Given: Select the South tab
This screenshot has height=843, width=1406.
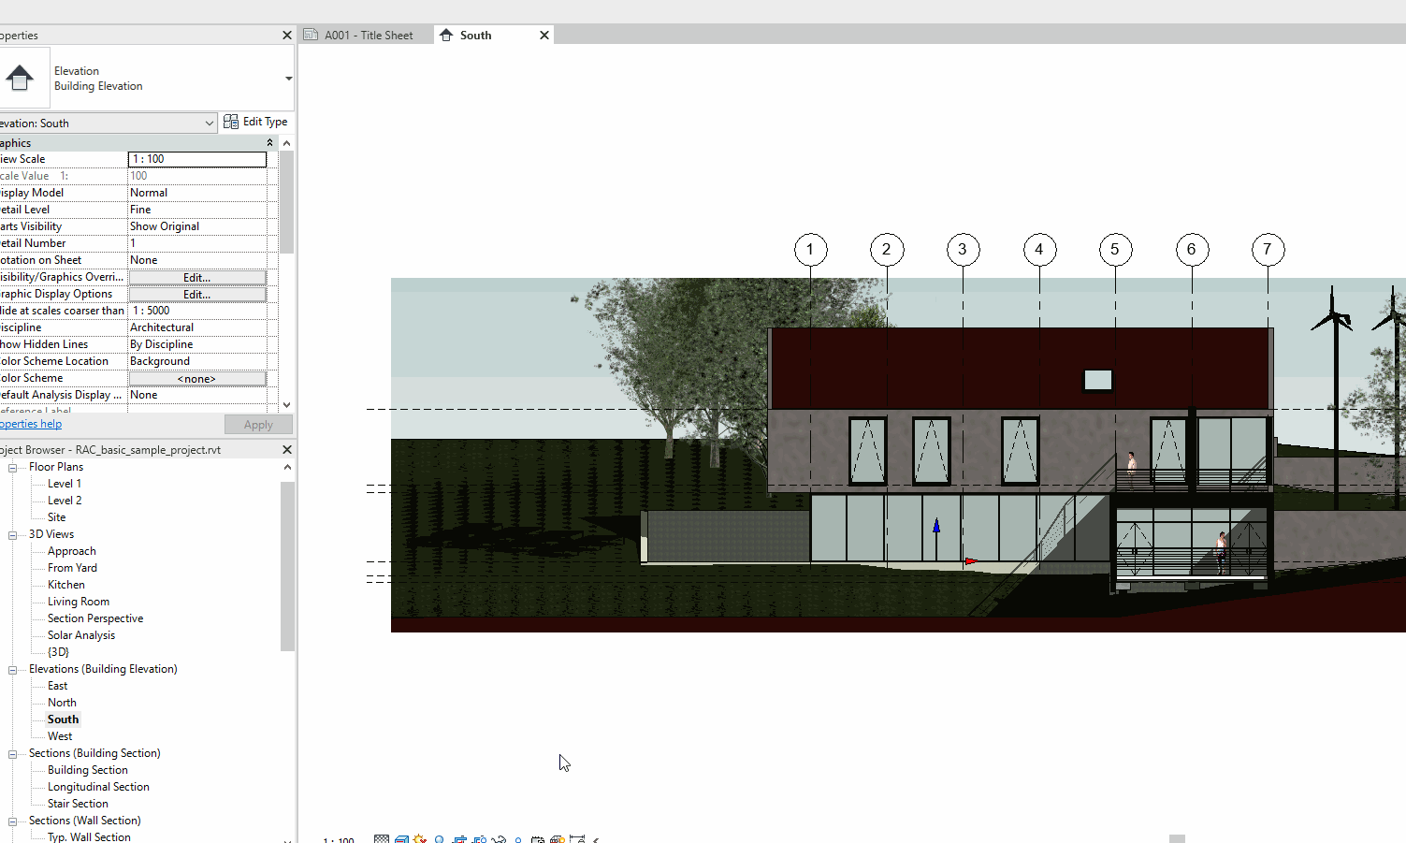Looking at the screenshot, I should (x=475, y=35).
